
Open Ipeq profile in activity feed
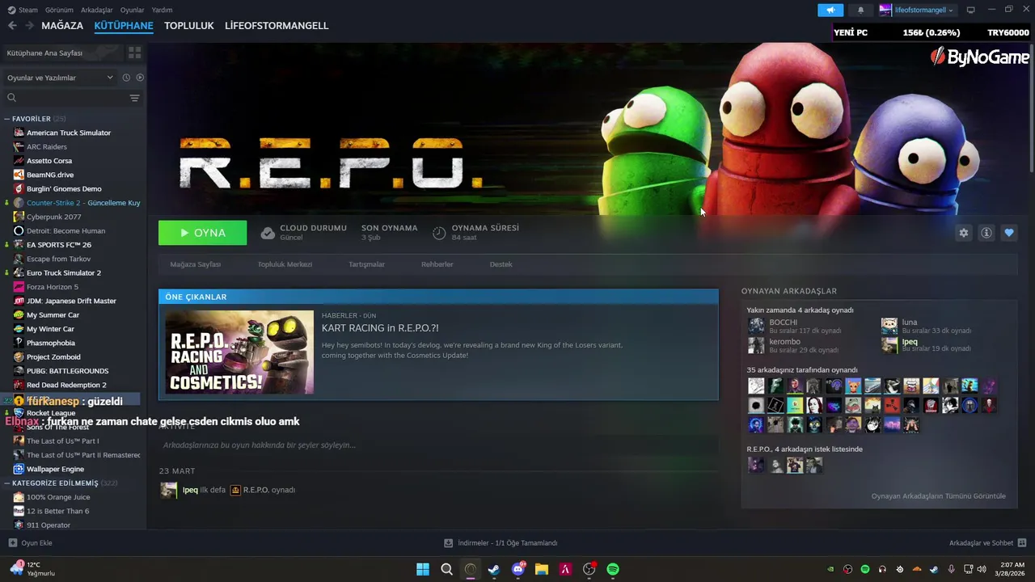[x=190, y=490]
